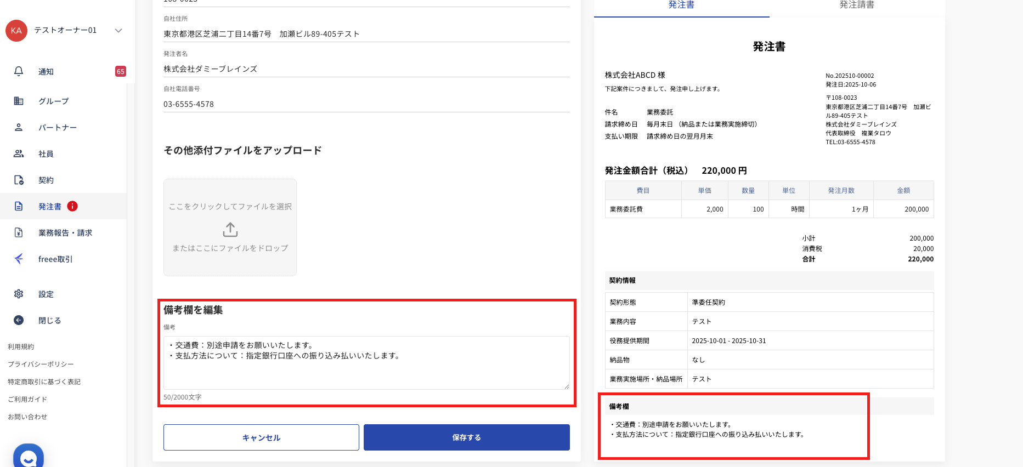Click the Partner person icon
Image resolution: width=1023 pixels, height=467 pixels.
click(19, 127)
